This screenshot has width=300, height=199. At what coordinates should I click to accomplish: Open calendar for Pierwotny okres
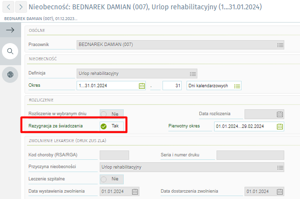tap(279, 126)
